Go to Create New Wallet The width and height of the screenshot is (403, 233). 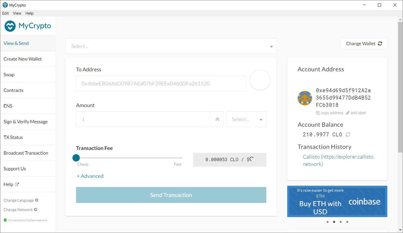[x=28, y=59]
